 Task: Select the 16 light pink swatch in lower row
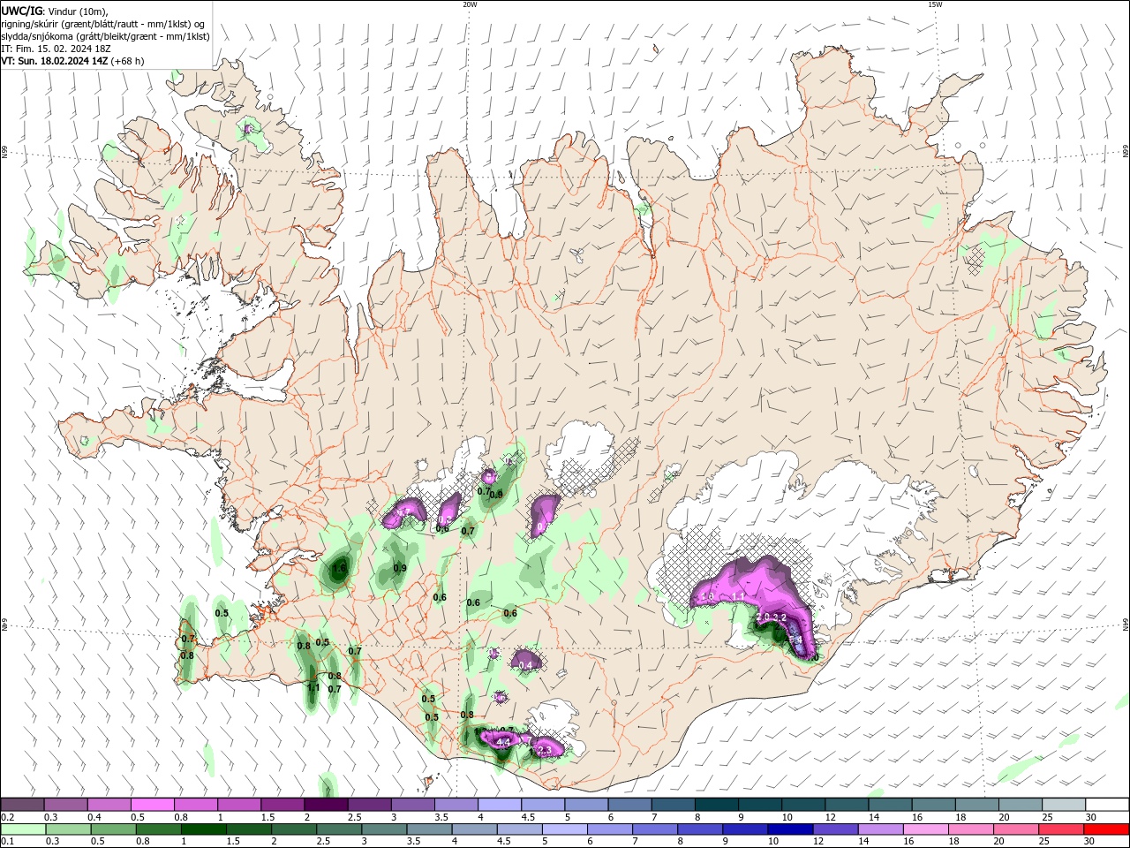point(926,829)
